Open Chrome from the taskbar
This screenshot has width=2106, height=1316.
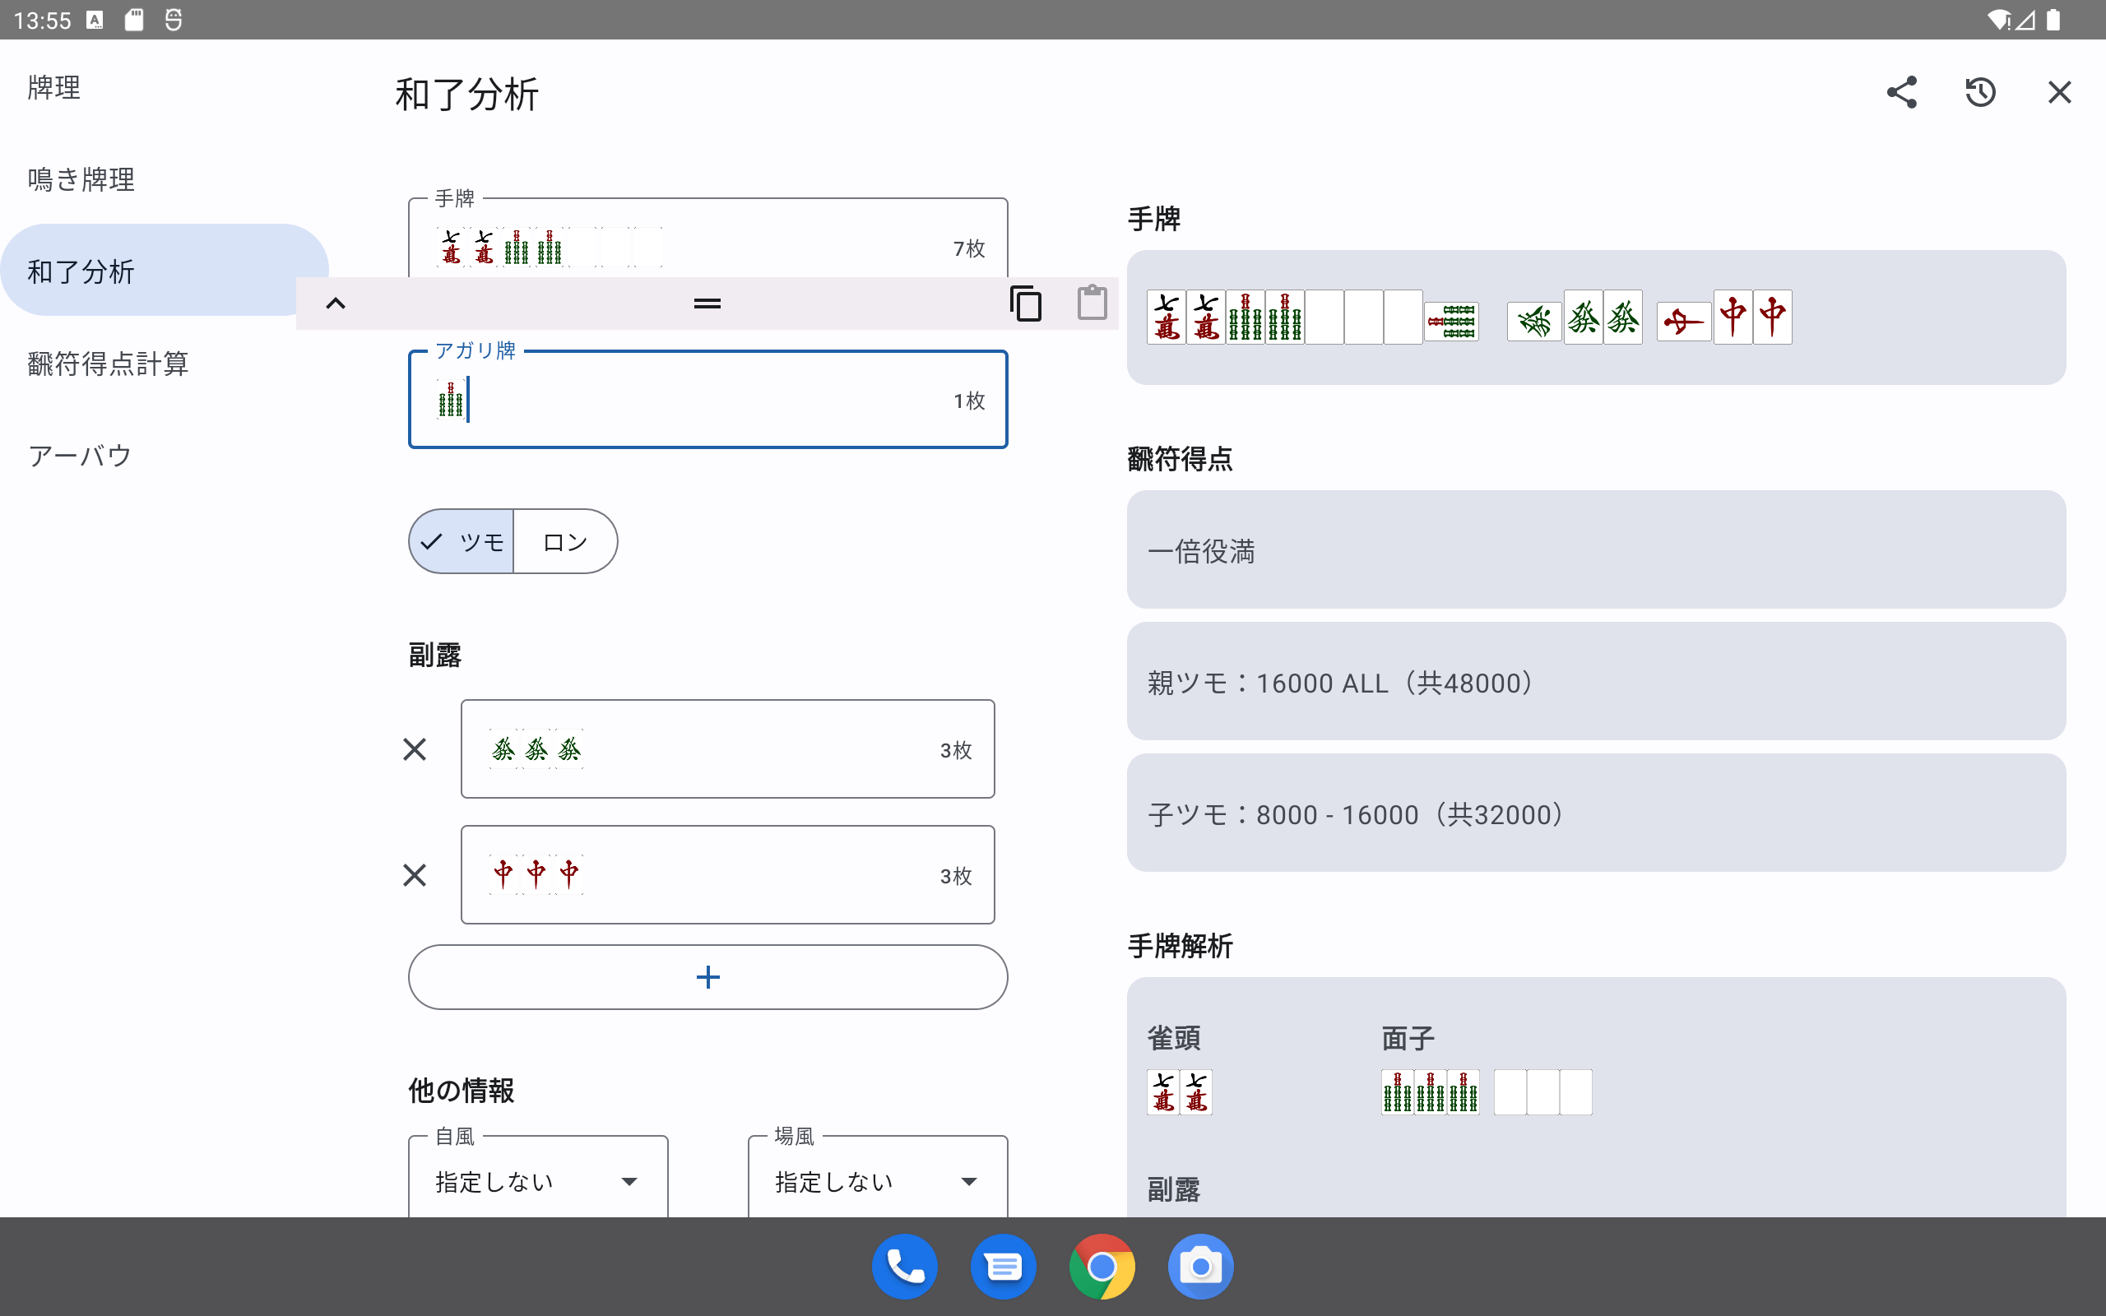pos(1102,1267)
